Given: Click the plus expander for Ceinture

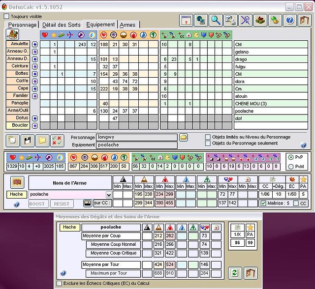Looking at the screenshot, I should (35, 66).
